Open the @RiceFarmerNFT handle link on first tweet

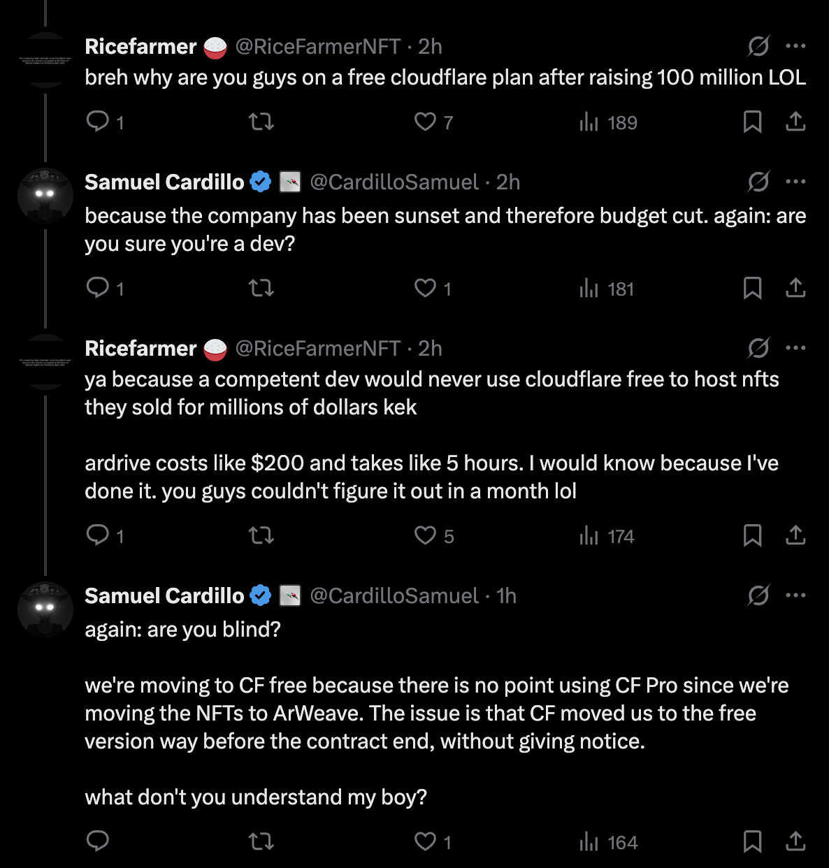pyautogui.click(x=318, y=46)
